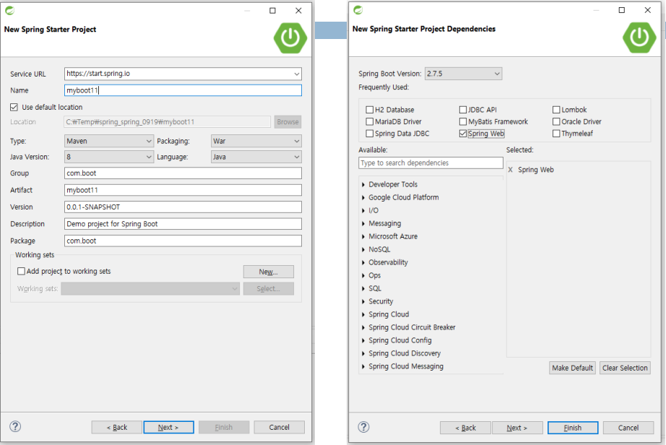666x445 pixels.
Task: Click Back in the Dependencies dialog
Action: 465,428
